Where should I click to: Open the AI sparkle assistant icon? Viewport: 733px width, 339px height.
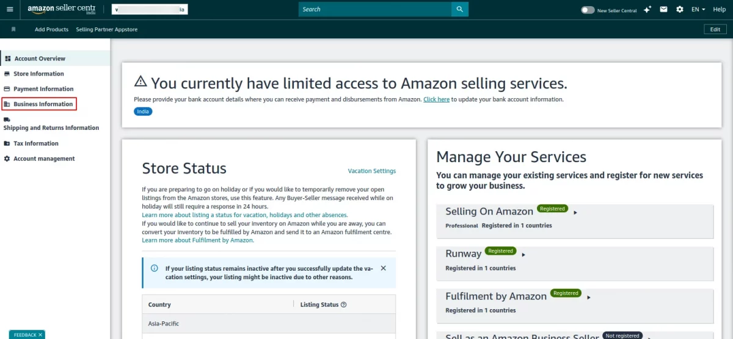(647, 10)
